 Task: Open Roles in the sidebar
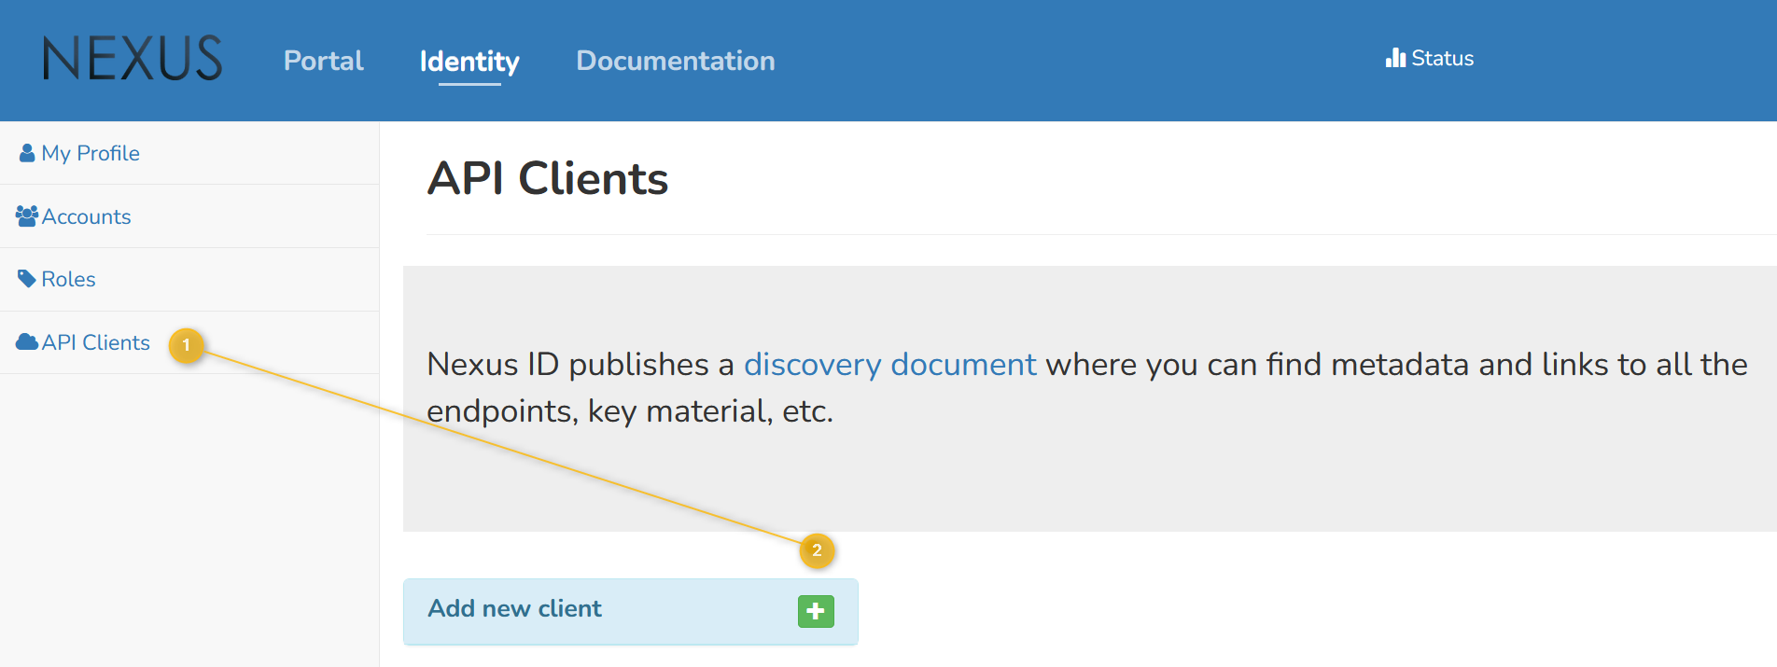[x=68, y=279]
